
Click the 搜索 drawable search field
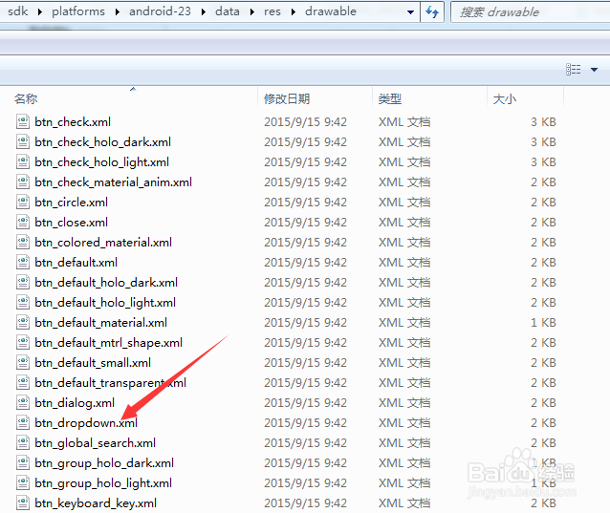[x=531, y=11]
